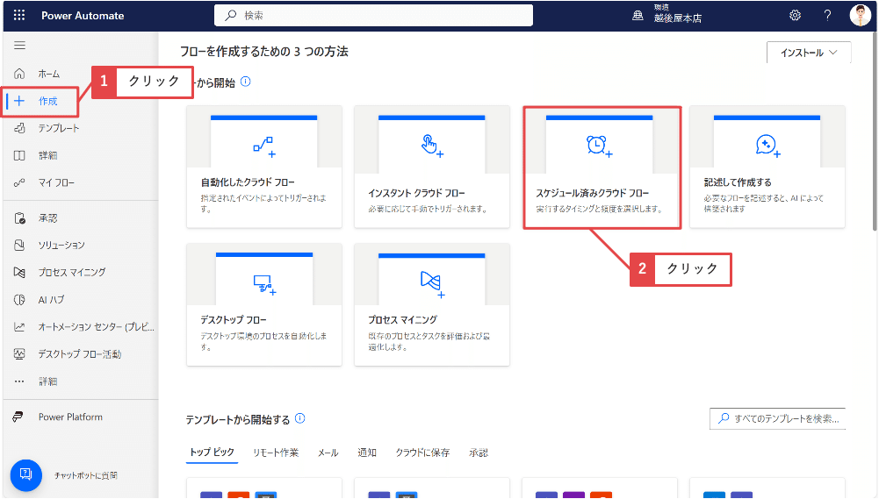Click the スケジュール済みクラウド フロー card title

pyautogui.click(x=593, y=193)
